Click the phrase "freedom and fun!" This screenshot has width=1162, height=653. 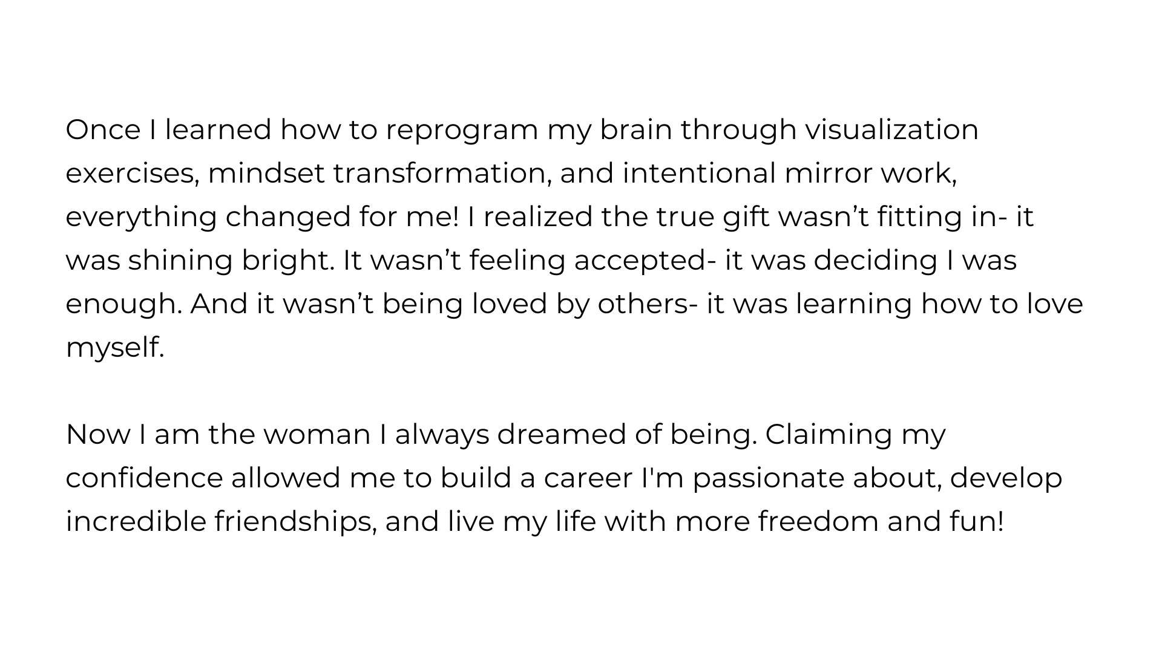881,522
